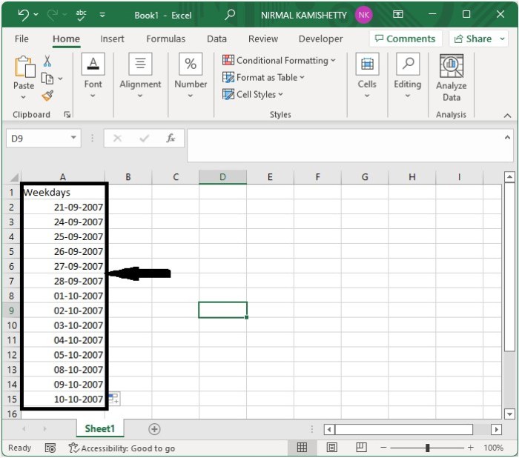Select column D header

222,177
